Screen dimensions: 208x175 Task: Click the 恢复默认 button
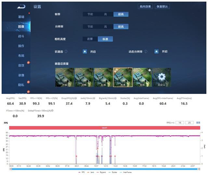[164, 7]
